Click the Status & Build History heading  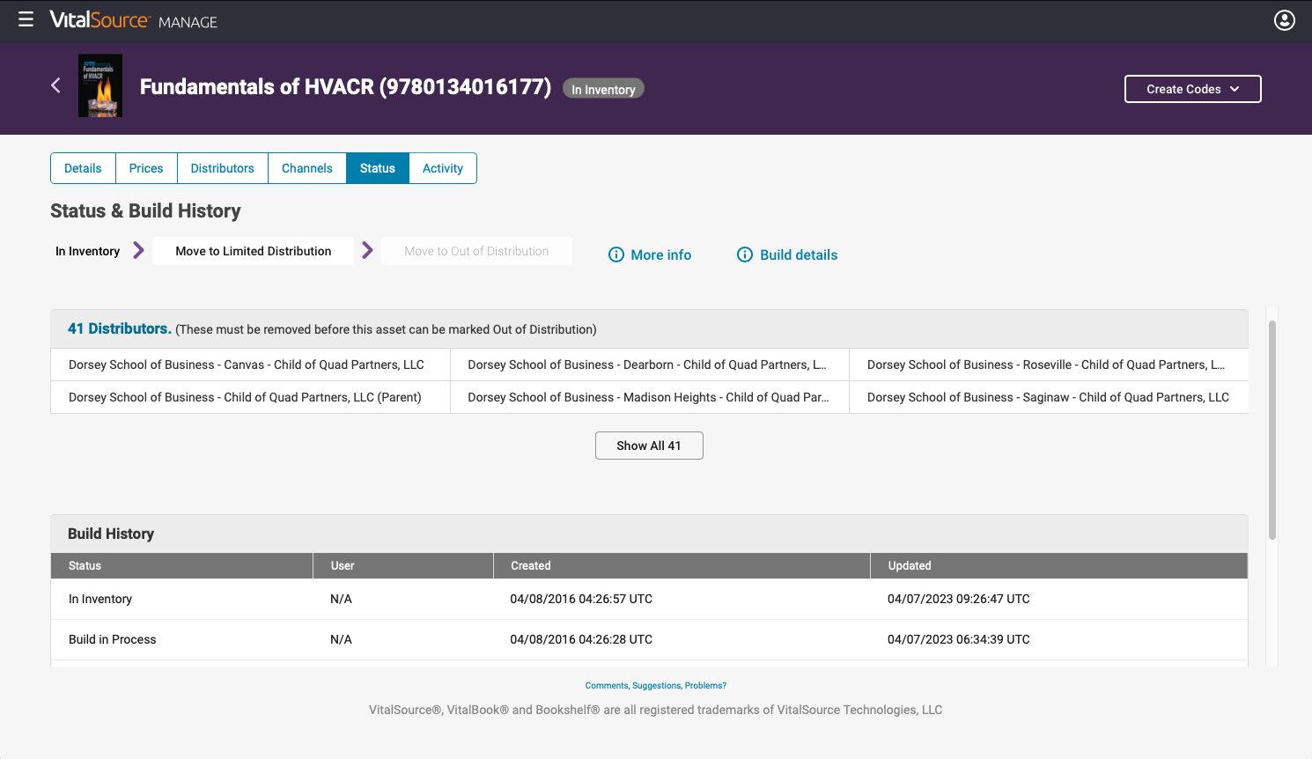[x=145, y=211]
